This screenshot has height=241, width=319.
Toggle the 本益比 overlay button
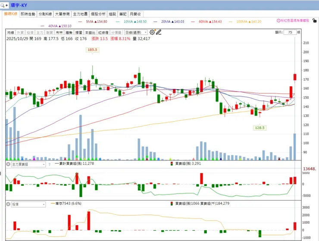tap(90, 33)
